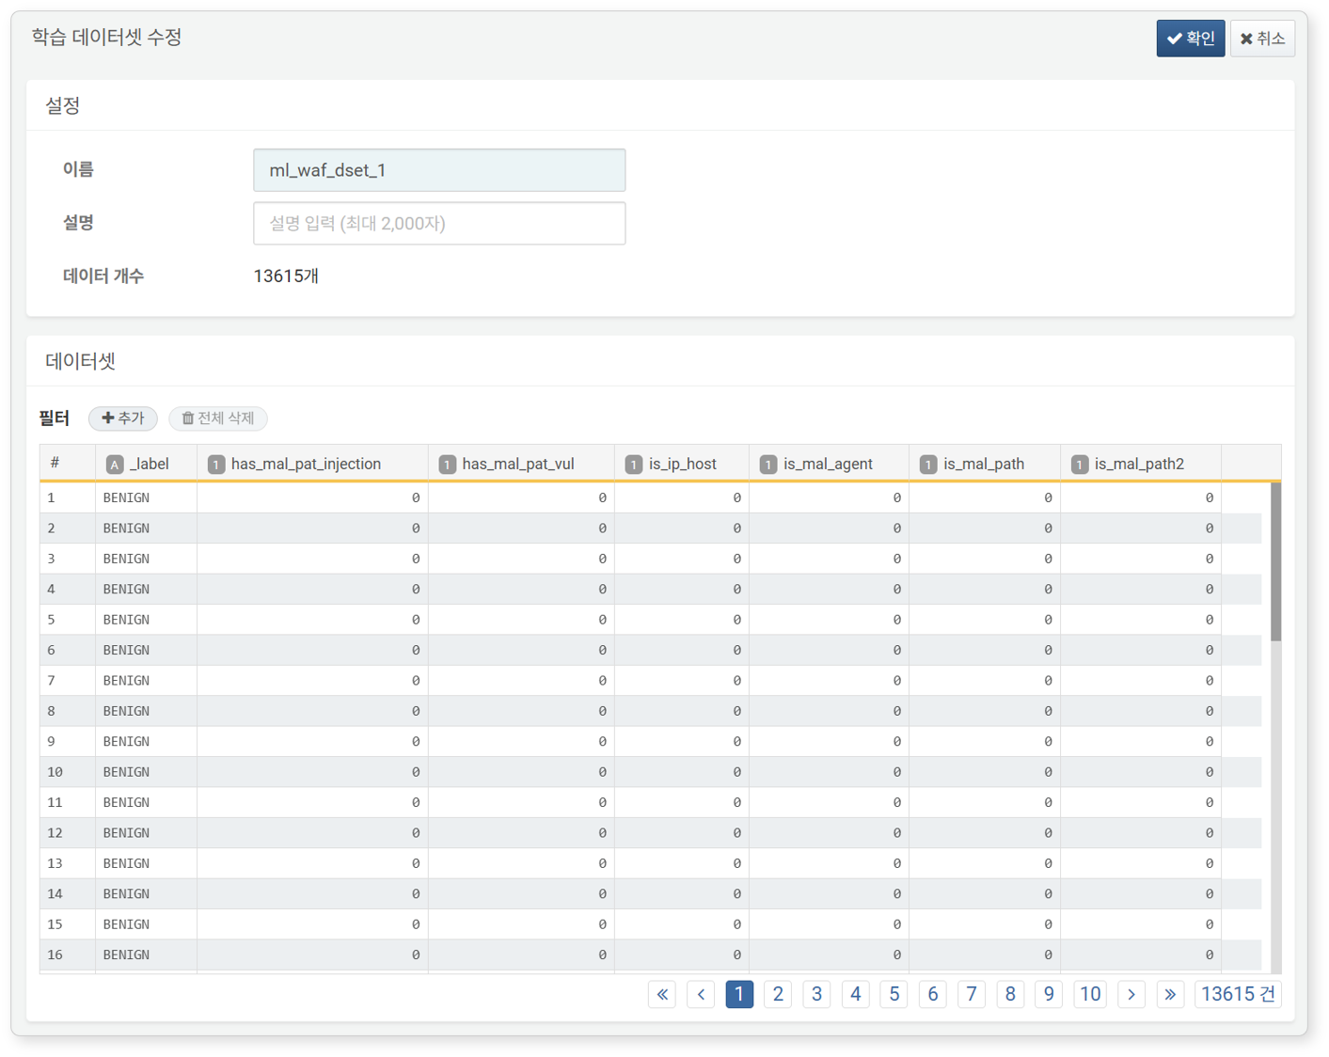This screenshot has height=1057, width=1329.
Task: Go to next page arrow
Action: [x=1131, y=994]
